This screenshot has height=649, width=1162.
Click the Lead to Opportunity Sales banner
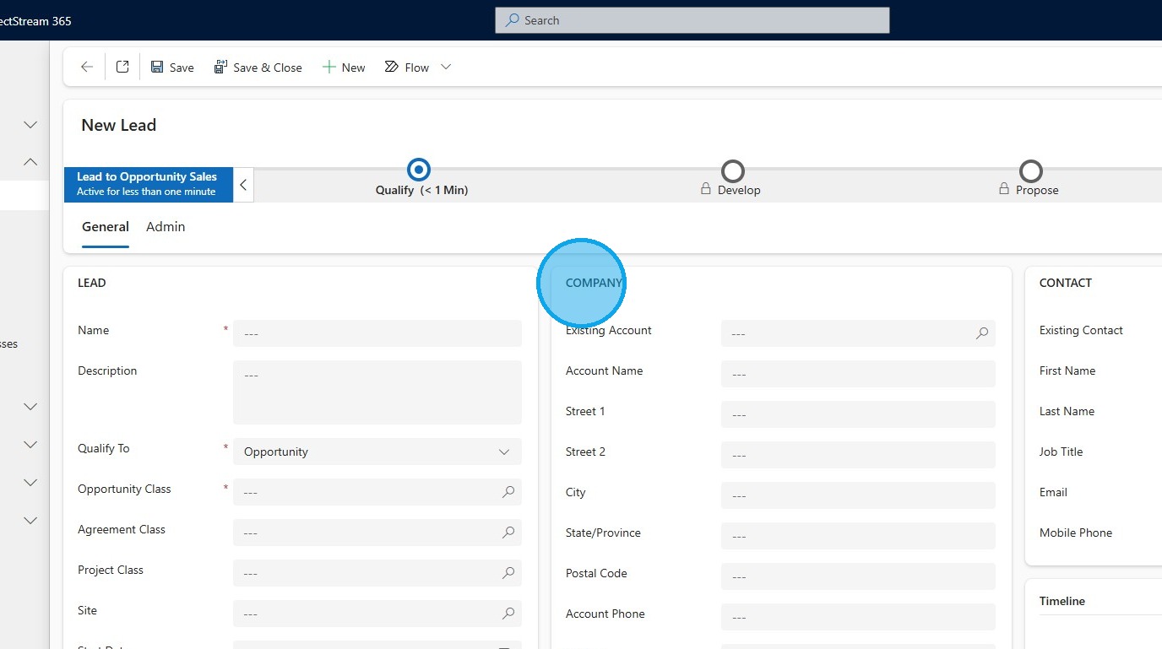point(148,184)
